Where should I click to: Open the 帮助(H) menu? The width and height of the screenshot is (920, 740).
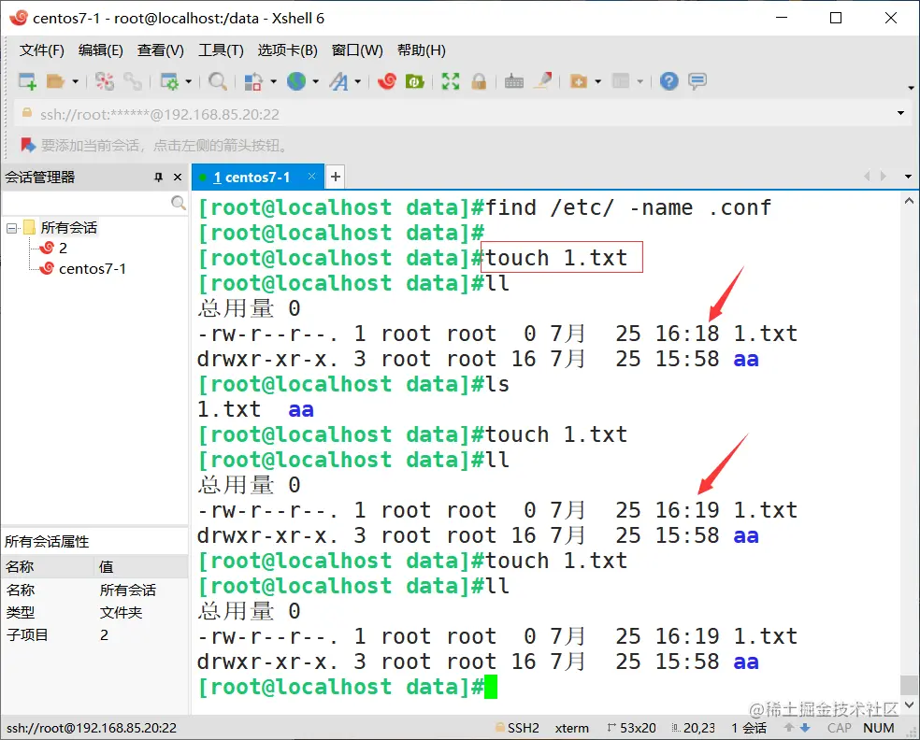(x=422, y=50)
